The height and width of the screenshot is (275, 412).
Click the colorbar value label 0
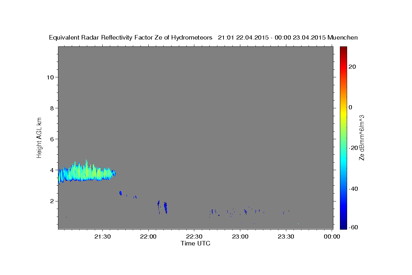point(351,107)
